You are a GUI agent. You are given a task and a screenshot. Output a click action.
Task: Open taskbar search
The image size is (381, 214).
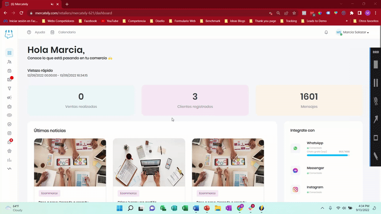point(130,208)
